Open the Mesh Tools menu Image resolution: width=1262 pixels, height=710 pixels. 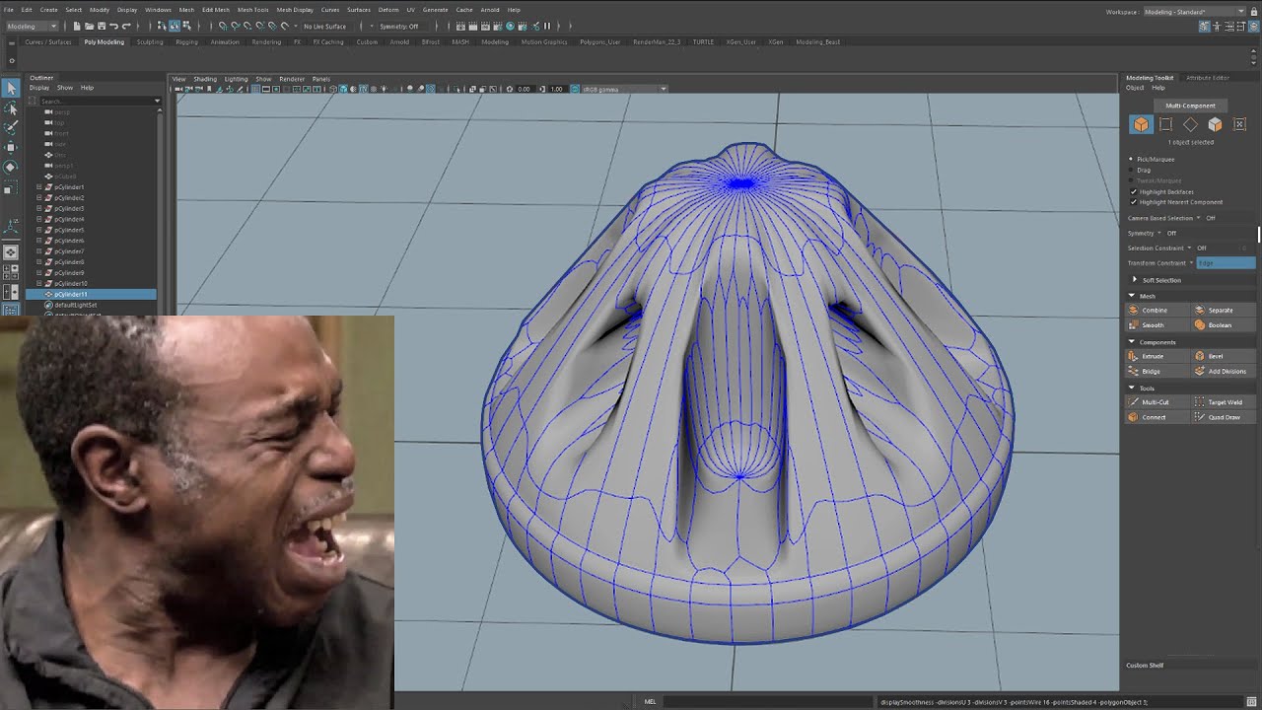[x=252, y=10]
